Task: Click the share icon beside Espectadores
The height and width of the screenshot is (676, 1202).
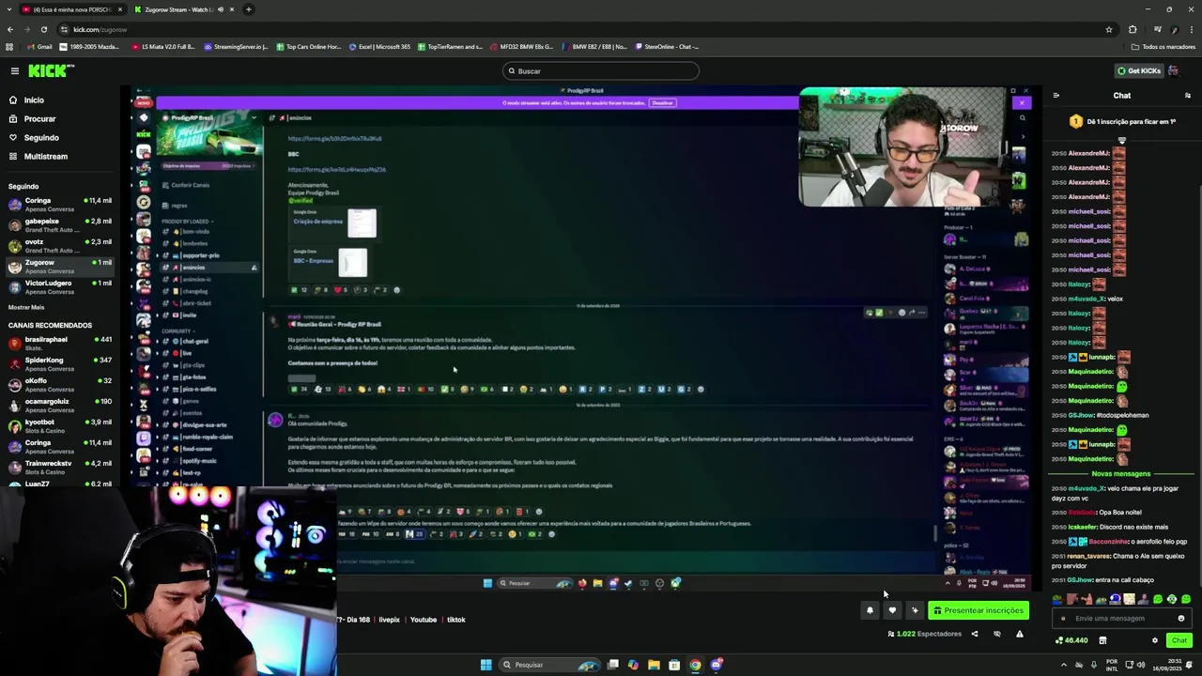Action: 974,634
